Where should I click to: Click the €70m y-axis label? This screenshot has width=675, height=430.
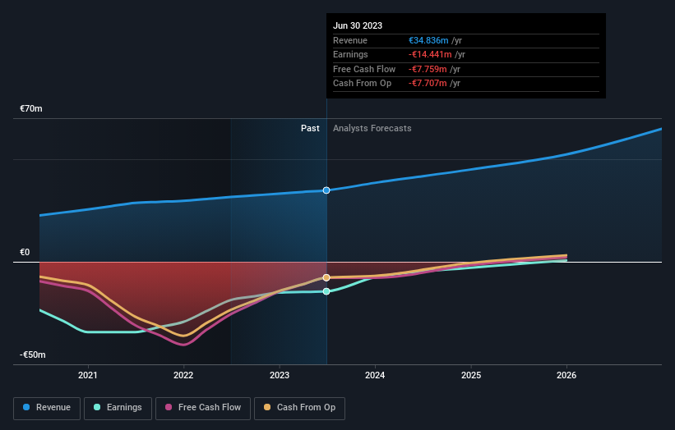(31, 108)
